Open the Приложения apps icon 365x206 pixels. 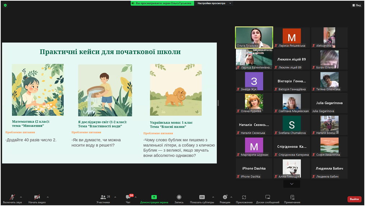tap(244, 197)
